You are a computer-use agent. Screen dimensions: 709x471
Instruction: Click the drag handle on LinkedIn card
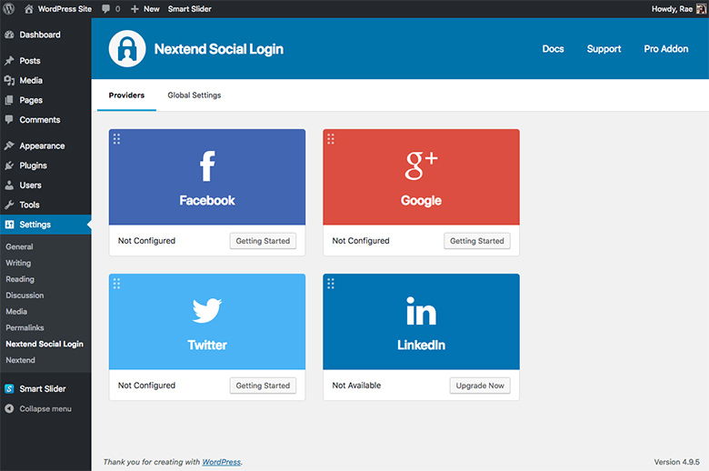pyautogui.click(x=331, y=283)
